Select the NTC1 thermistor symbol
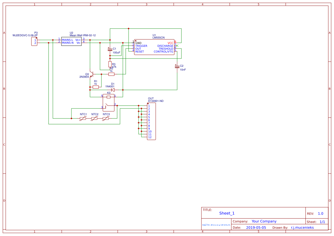Screen dimensions: 334x236 click(83, 118)
